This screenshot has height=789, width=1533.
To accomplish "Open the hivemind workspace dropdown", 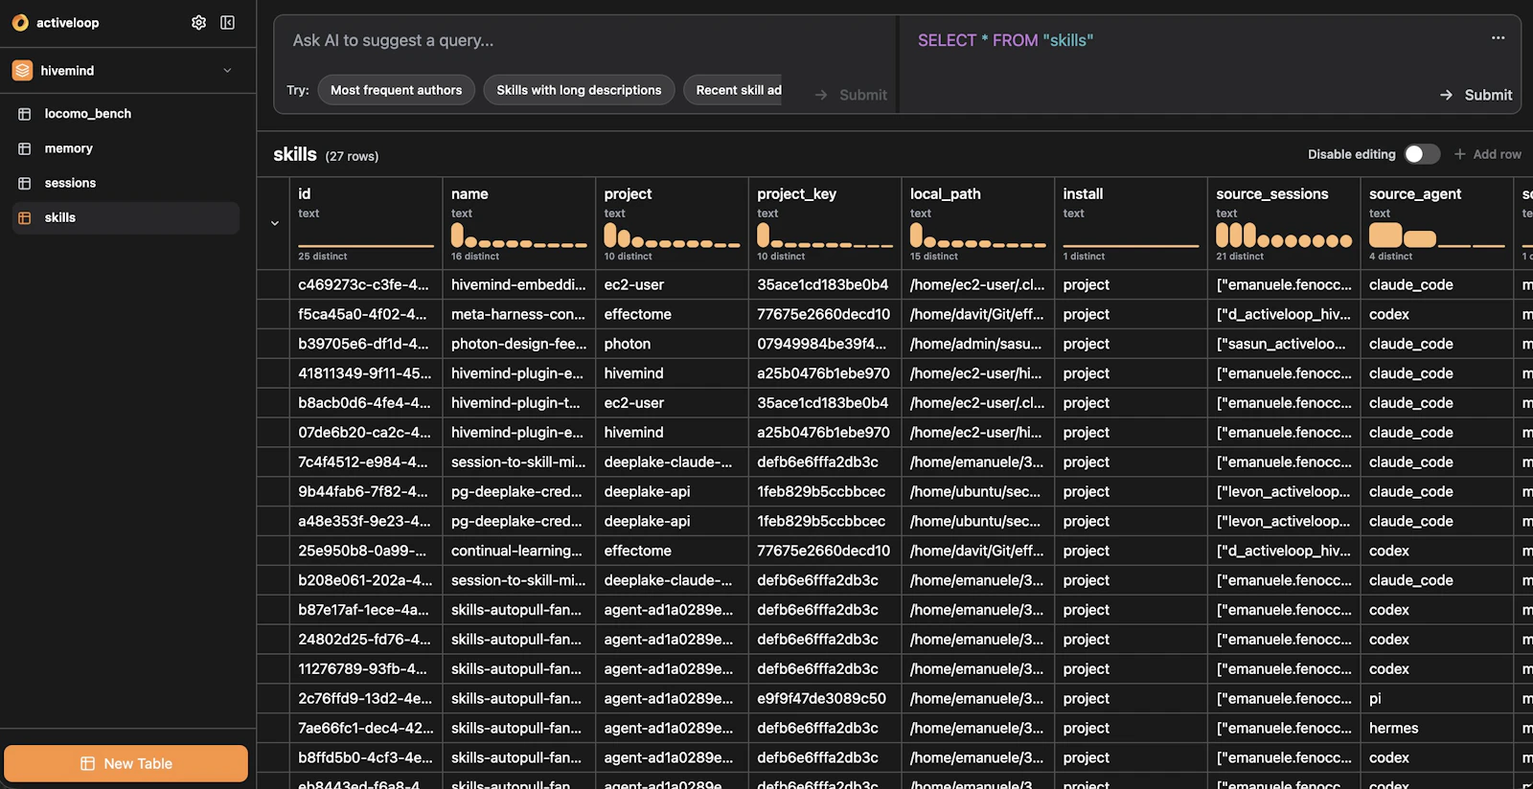I will pyautogui.click(x=227, y=71).
